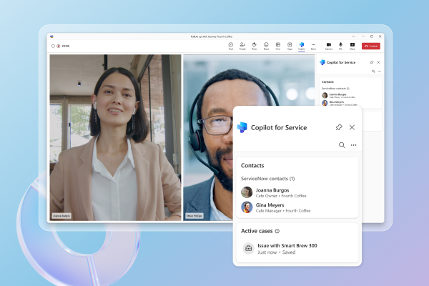
Task: Raise your hand in the meeting
Action: coord(255,45)
